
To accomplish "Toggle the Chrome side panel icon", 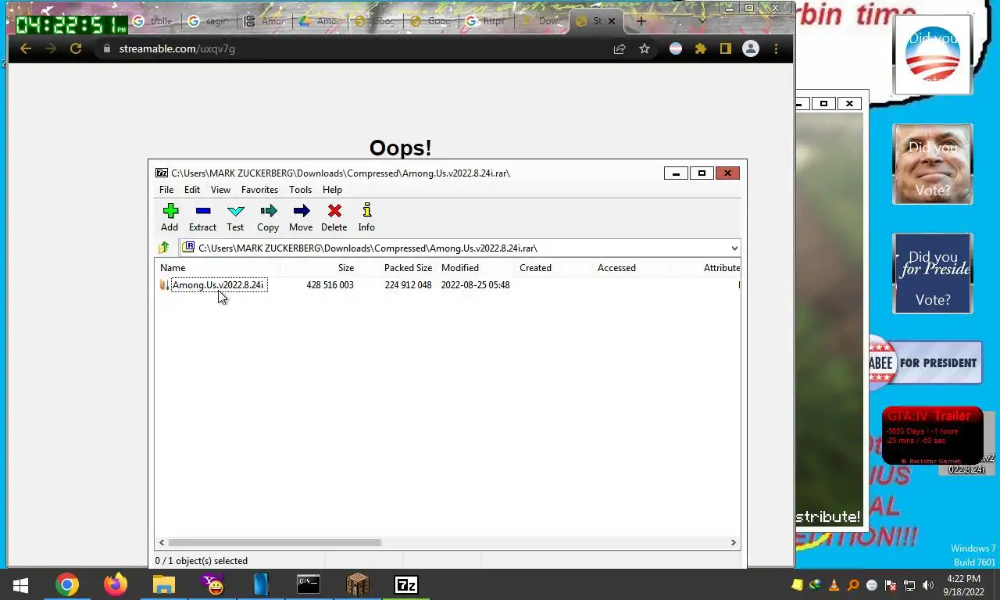I will (x=725, y=48).
